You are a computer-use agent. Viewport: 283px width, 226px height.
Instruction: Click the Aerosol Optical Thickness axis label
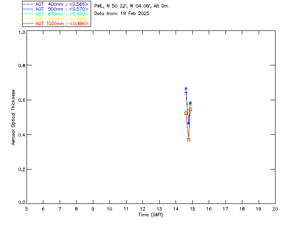coord(13,117)
